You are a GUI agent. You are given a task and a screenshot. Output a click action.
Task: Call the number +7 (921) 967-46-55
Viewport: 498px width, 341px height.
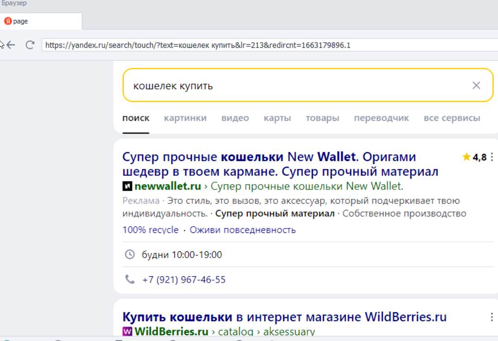pos(184,280)
